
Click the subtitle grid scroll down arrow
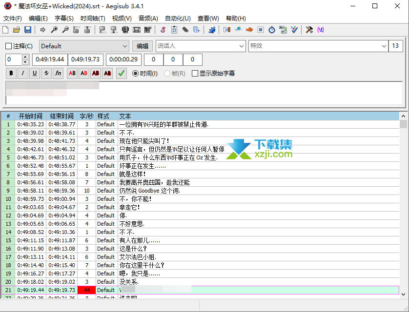(403, 294)
